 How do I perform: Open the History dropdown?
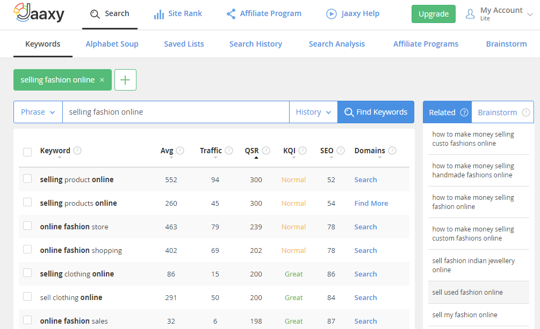(x=313, y=112)
